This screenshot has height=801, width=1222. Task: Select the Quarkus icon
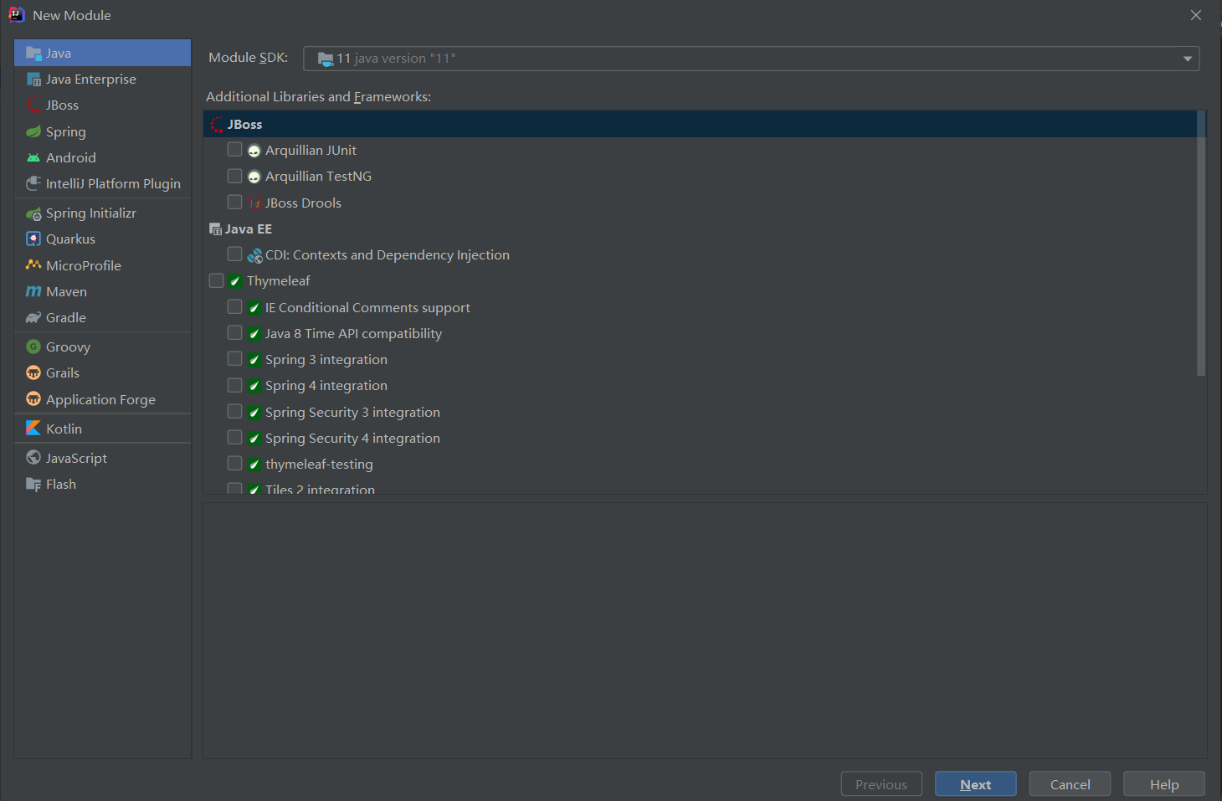[x=33, y=239]
